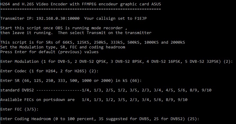Click the standard DVBS2 FEC list
Image resolution: width=236 pixels, height=124 pixels.
click(106, 90)
